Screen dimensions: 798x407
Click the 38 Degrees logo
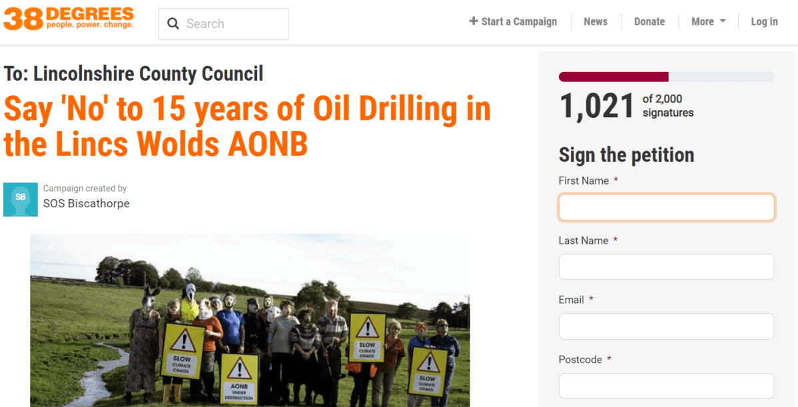click(69, 19)
